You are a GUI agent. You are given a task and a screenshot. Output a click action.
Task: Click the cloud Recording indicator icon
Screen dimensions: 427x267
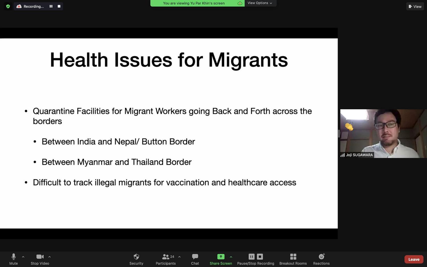click(19, 6)
